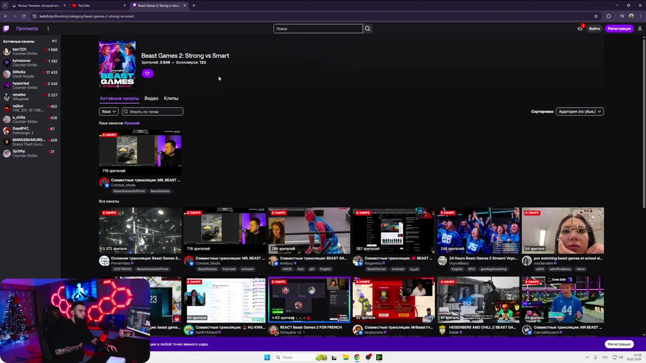View site information icon in address bar
Image resolution: width=646 pixels, height=363 pixels.
tap(34, 16)
